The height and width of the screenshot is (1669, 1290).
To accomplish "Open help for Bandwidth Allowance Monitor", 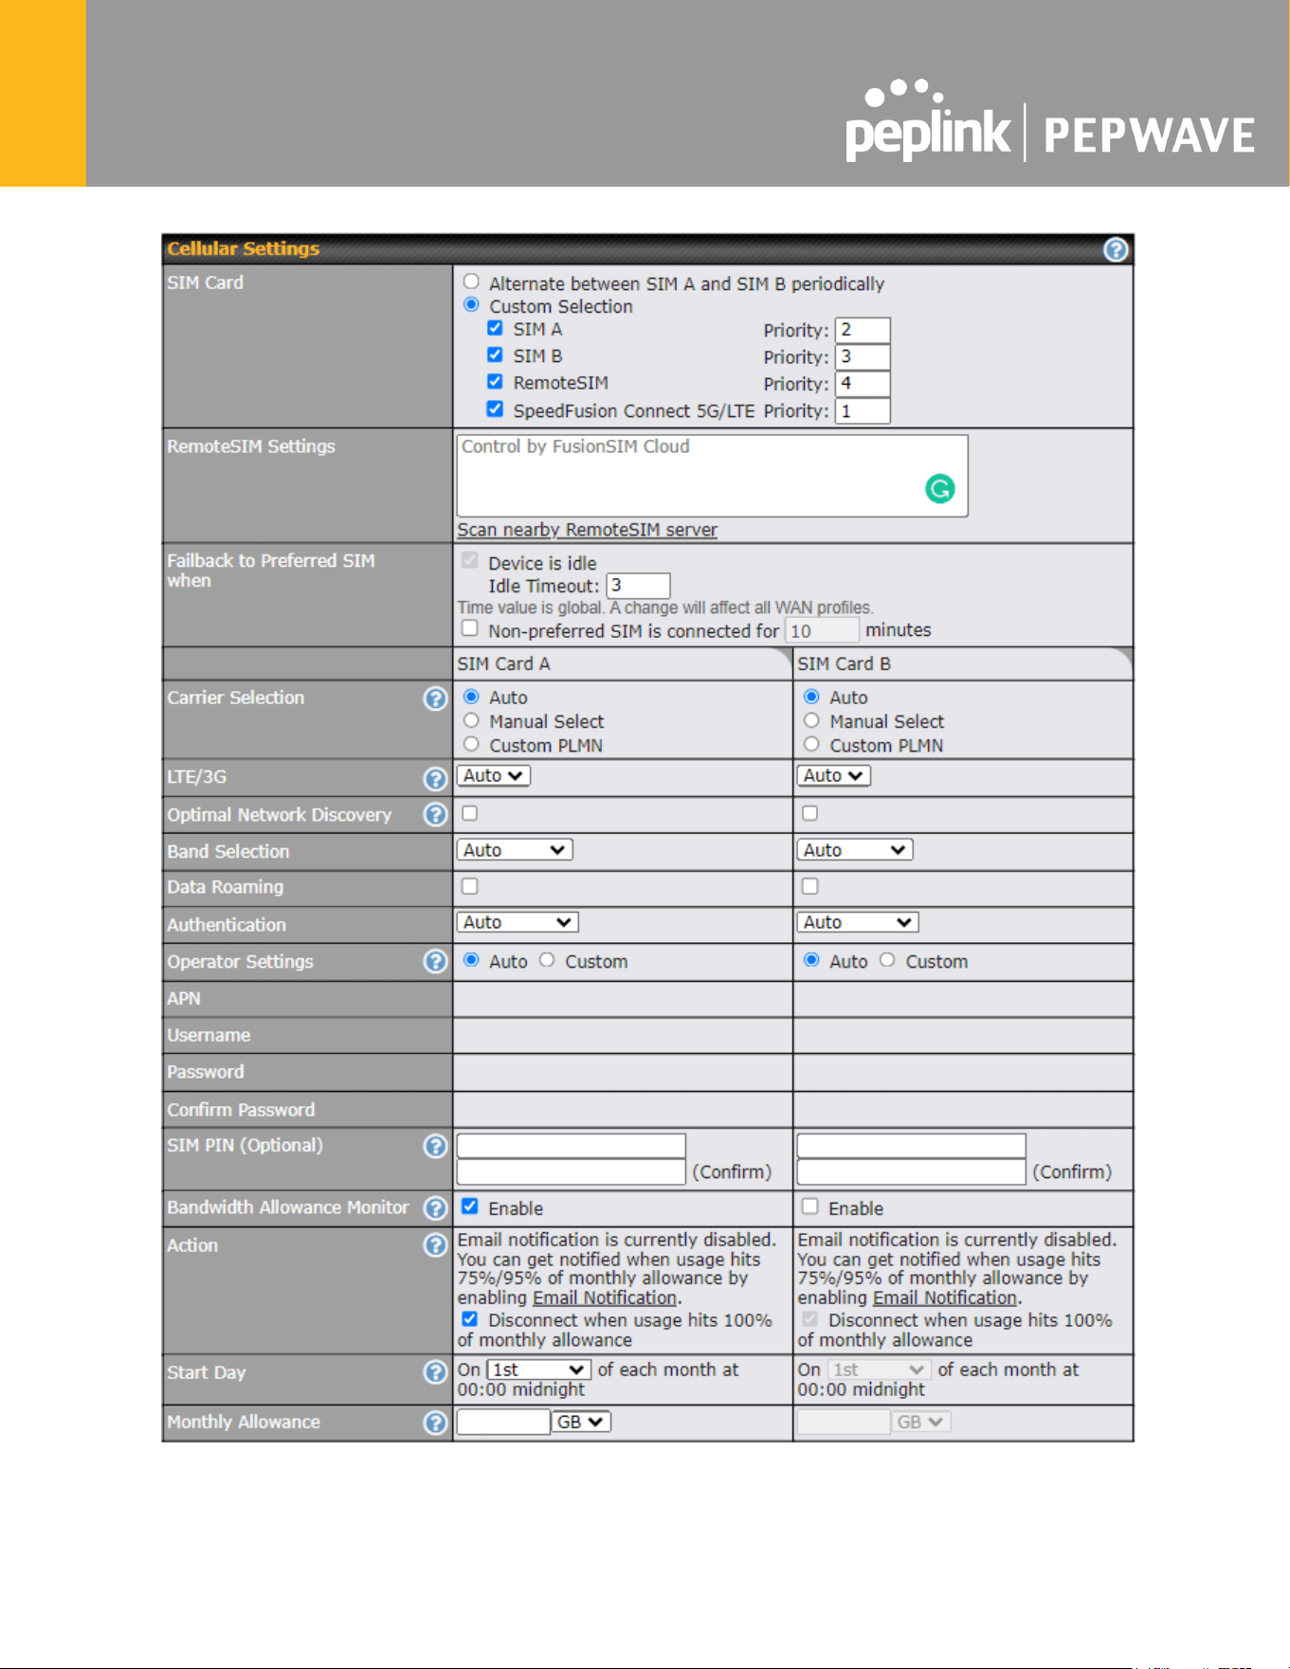I will point(435,1207).
